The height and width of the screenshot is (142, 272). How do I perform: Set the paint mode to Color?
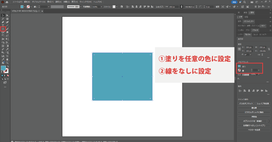[x=2, y=75]
